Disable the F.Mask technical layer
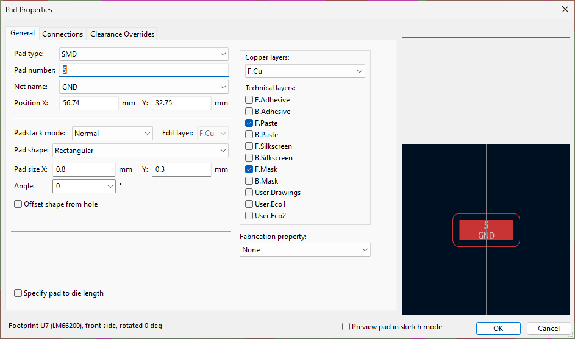The width and height of the screenshot is (575, 339). point(249,169)
